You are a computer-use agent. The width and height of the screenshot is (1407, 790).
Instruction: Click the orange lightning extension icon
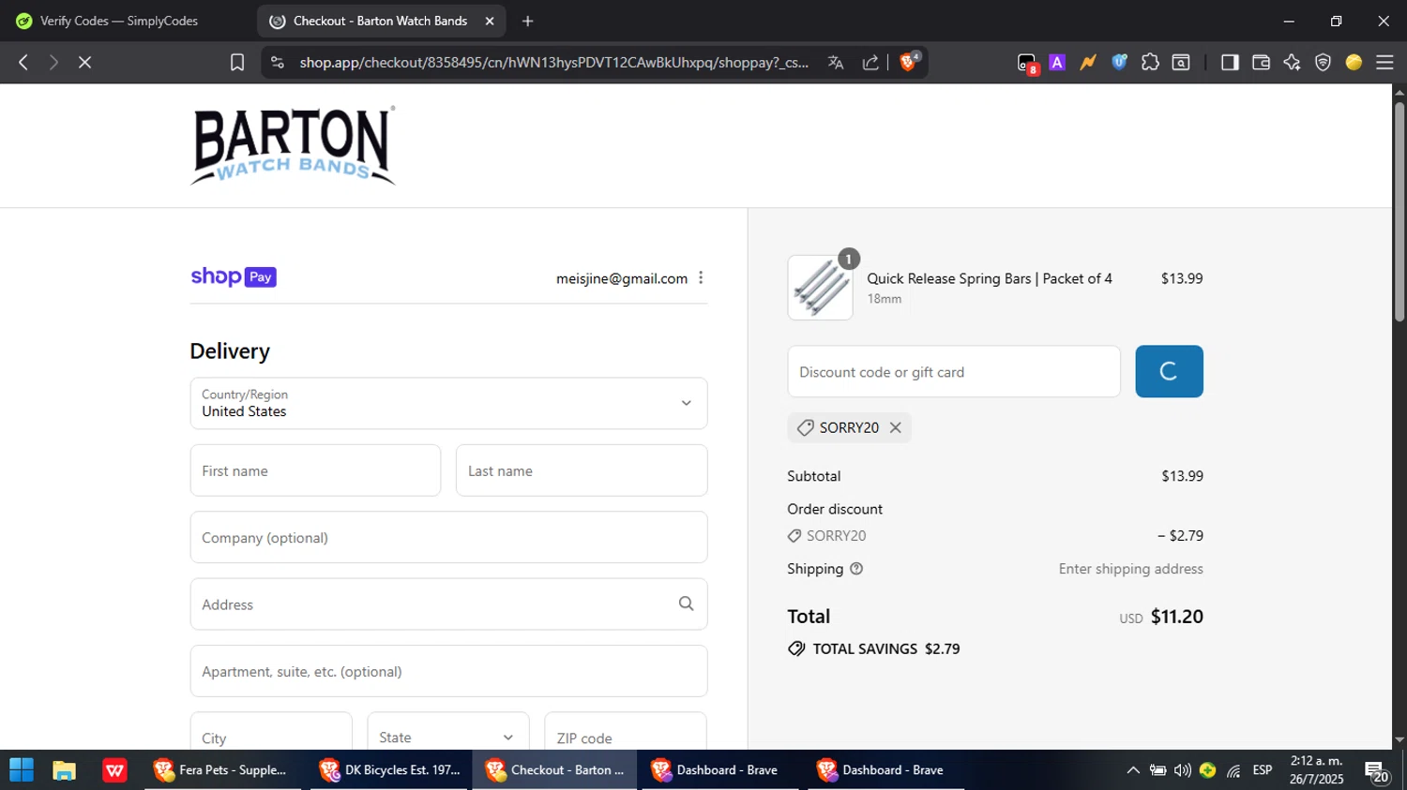(1088, 62)
